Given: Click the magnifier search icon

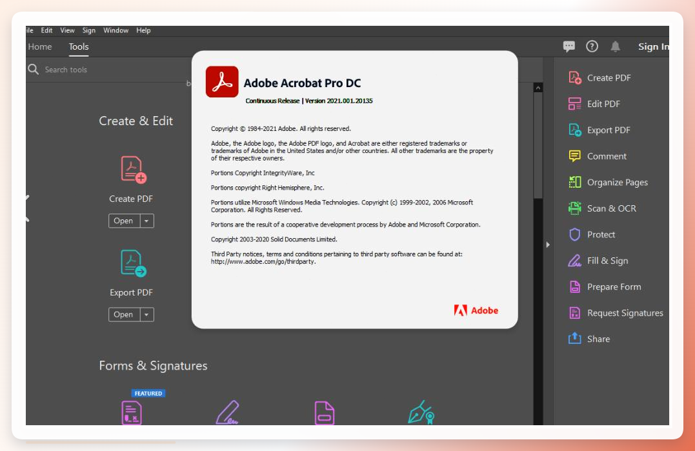Looking at the screenshot, I should point(34,69).
